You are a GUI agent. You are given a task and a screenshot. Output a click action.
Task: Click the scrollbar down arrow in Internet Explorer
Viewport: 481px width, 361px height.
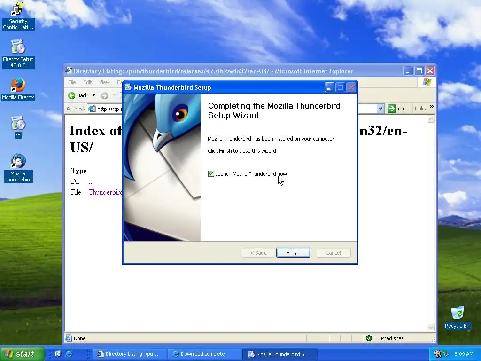tap(431, 328)
